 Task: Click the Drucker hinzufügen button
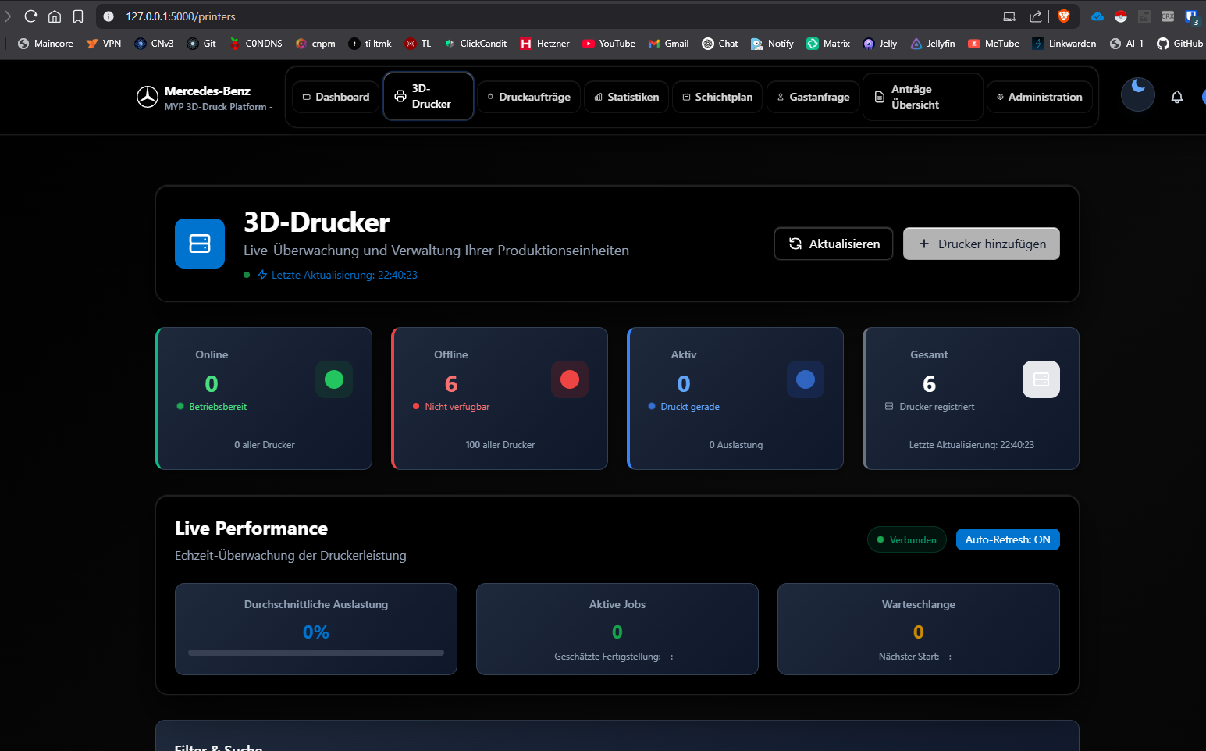(981, 244)
